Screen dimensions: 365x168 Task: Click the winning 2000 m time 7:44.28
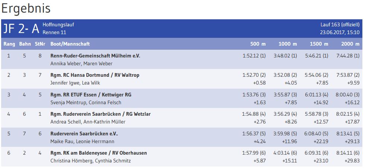point(347,56)
